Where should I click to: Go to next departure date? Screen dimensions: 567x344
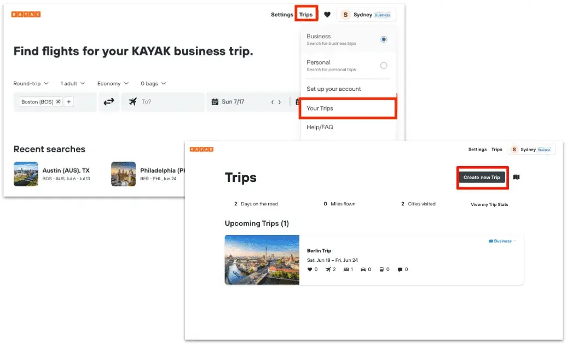point(280,102)
